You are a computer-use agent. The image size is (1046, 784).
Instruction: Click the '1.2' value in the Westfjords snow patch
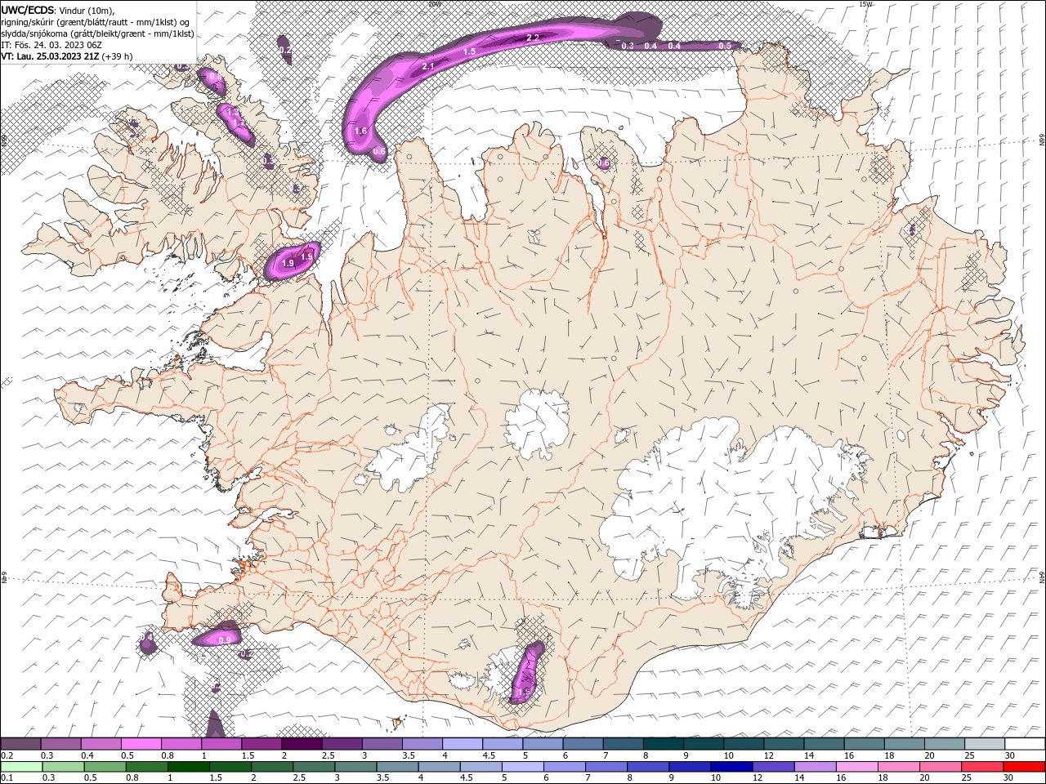click(x=239, y=122)
